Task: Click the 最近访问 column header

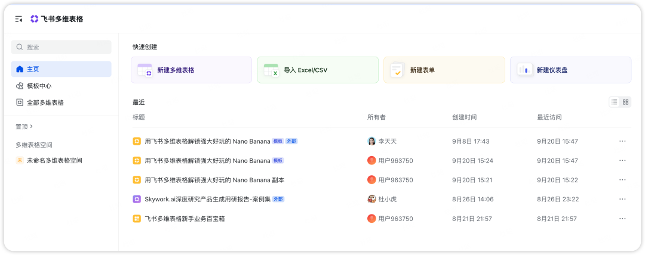Action: click(x=549, y=117)
